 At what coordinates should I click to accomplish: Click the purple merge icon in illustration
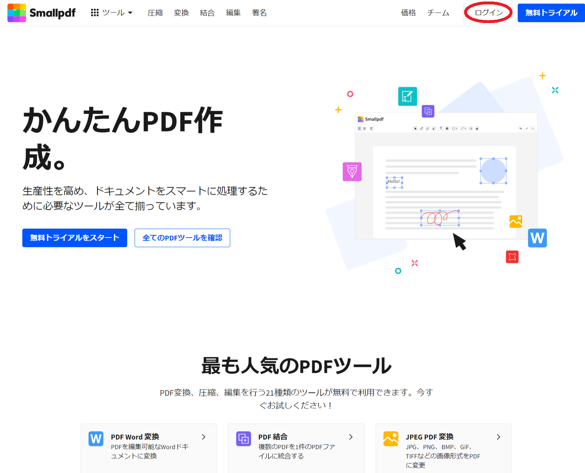(428, 111)
